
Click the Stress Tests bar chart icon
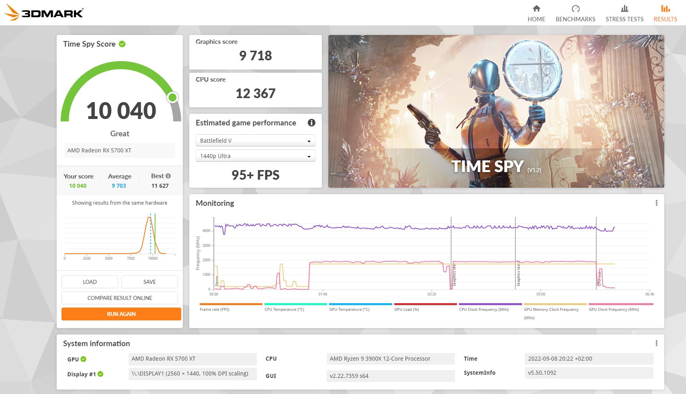click(625, 8)
